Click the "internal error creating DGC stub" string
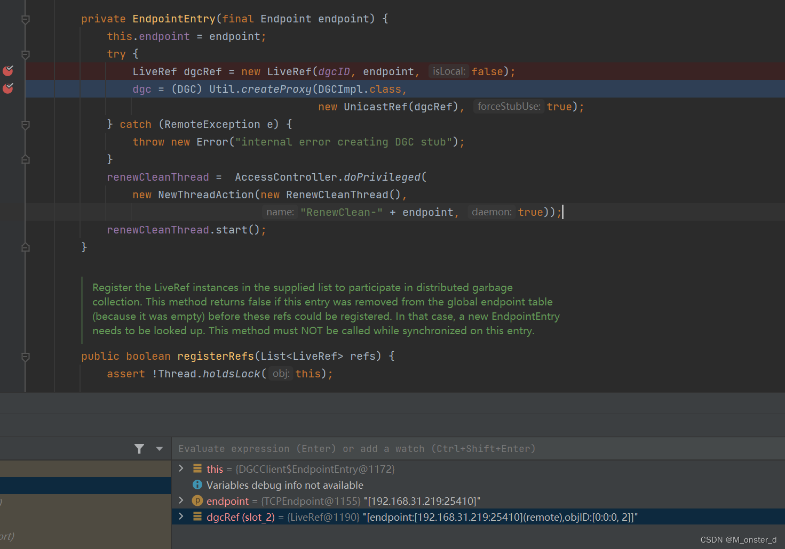 344,142
